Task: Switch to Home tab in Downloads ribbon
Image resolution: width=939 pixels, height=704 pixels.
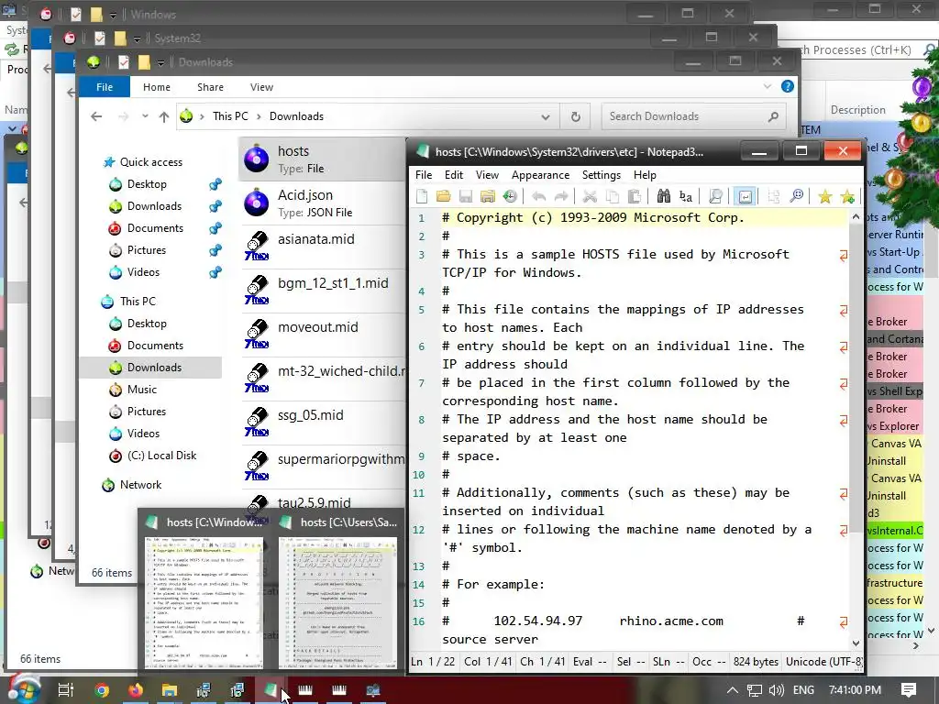Action: [156, 87]
